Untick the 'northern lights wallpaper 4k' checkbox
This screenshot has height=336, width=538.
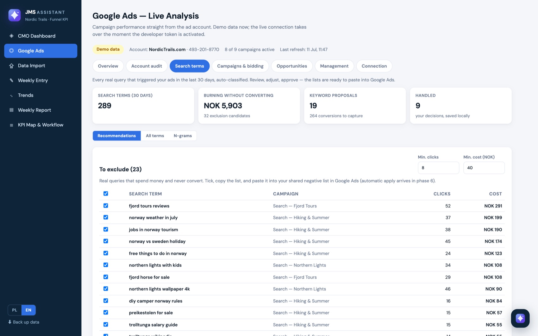pyautogui.click(x=106, y=288)
